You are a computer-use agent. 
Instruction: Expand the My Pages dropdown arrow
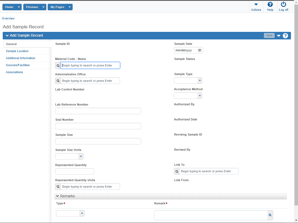click(70, 7)
